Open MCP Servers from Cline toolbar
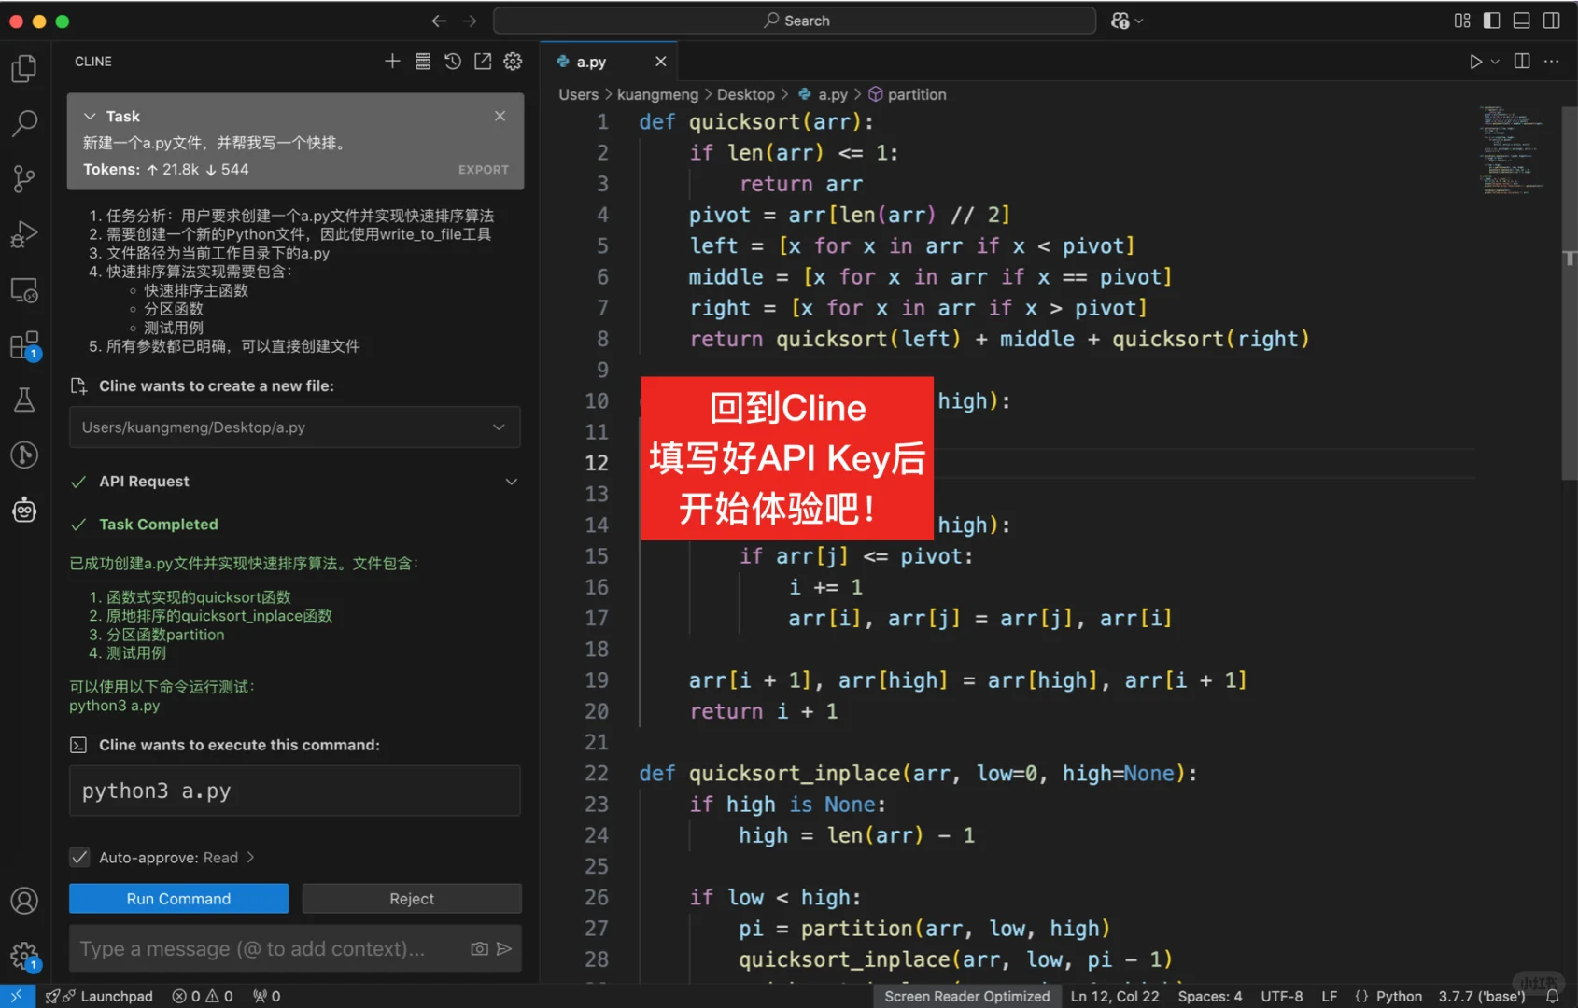 pyautogui.click(x=423, y=61)
